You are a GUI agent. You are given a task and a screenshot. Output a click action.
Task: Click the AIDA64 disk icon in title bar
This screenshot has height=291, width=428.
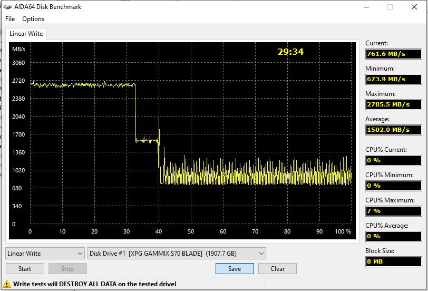tap(7, 7)
